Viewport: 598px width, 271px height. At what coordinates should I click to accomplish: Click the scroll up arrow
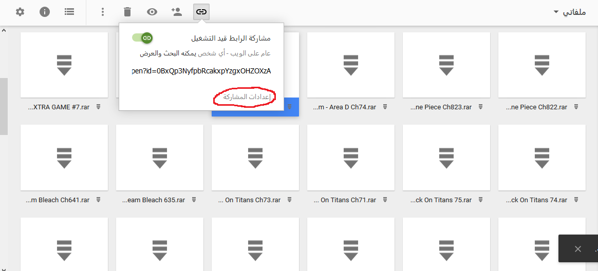pyautogui.click(x=4, y=30)
